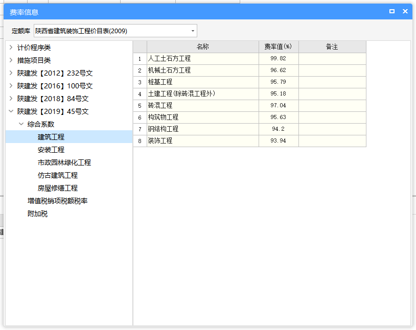Select the 桩基工程 name cell
The height and width of the screenshot is (330, 416).
[x=203, y=82]
